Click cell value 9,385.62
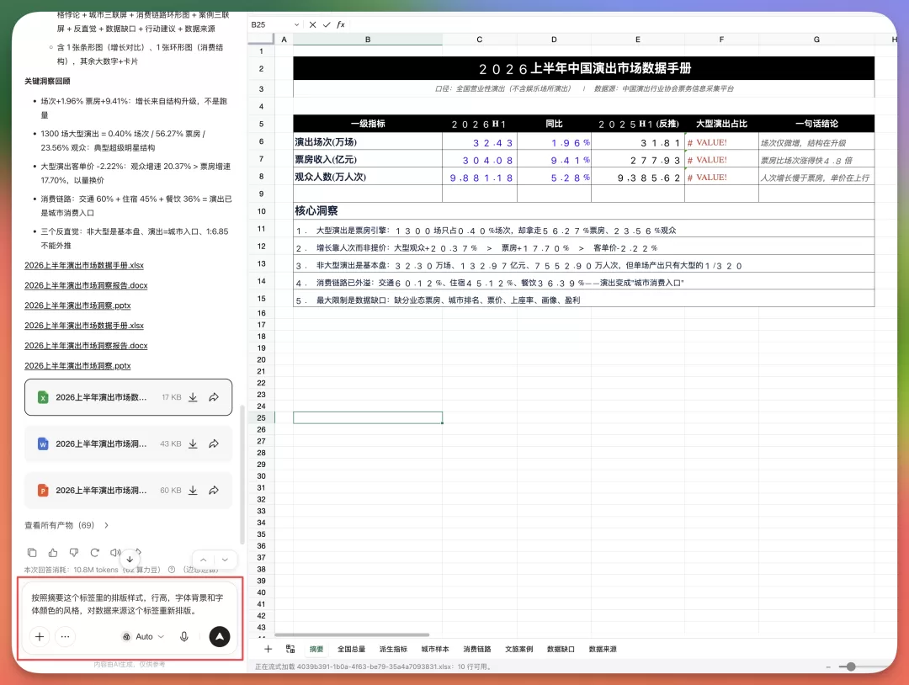 coord(638,178)
